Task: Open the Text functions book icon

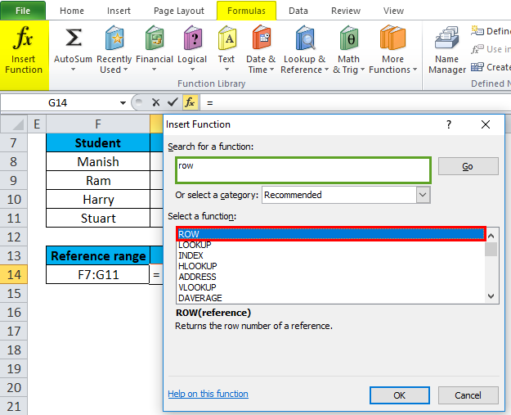Action: (226, 38)
